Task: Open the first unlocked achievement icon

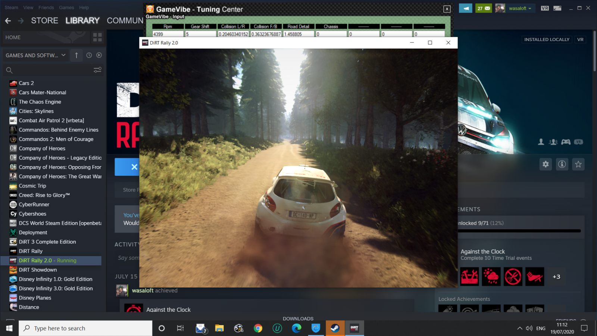Action: (469, 277)
